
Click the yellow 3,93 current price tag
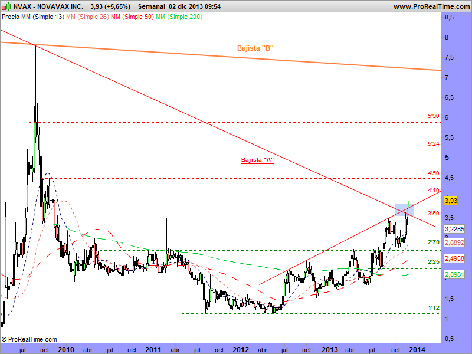click(x=451, y=201)
